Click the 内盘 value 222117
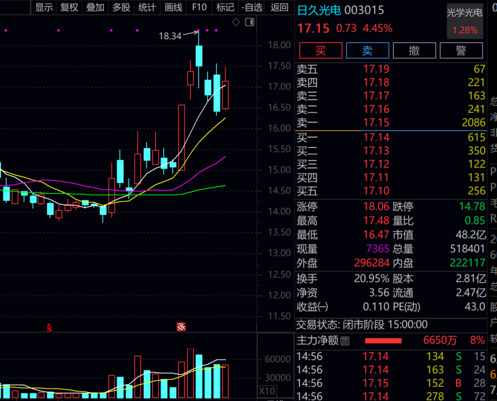 click(467, 263)
